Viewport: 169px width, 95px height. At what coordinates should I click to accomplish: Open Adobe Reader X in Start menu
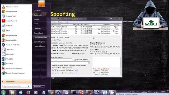coord(16,21)
